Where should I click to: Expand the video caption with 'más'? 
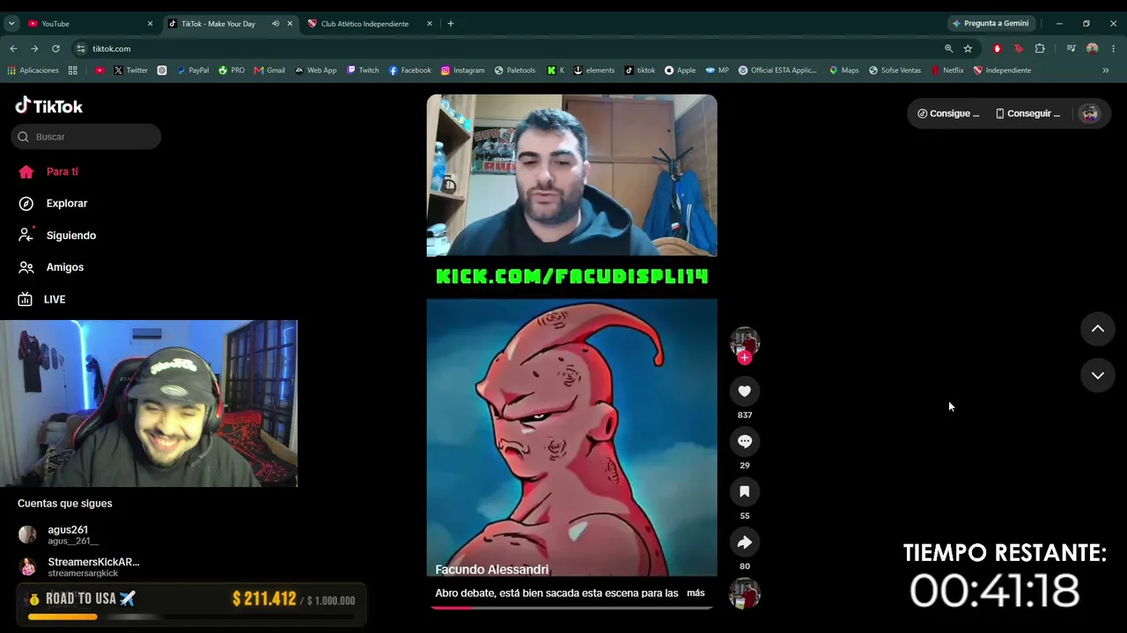tap(696, 593)
